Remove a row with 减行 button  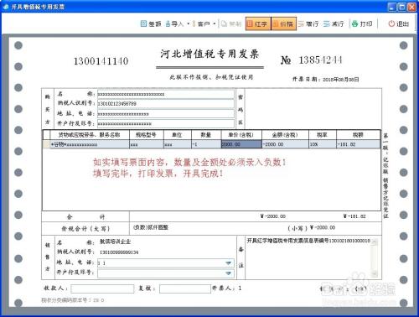[x=334, y=23]
